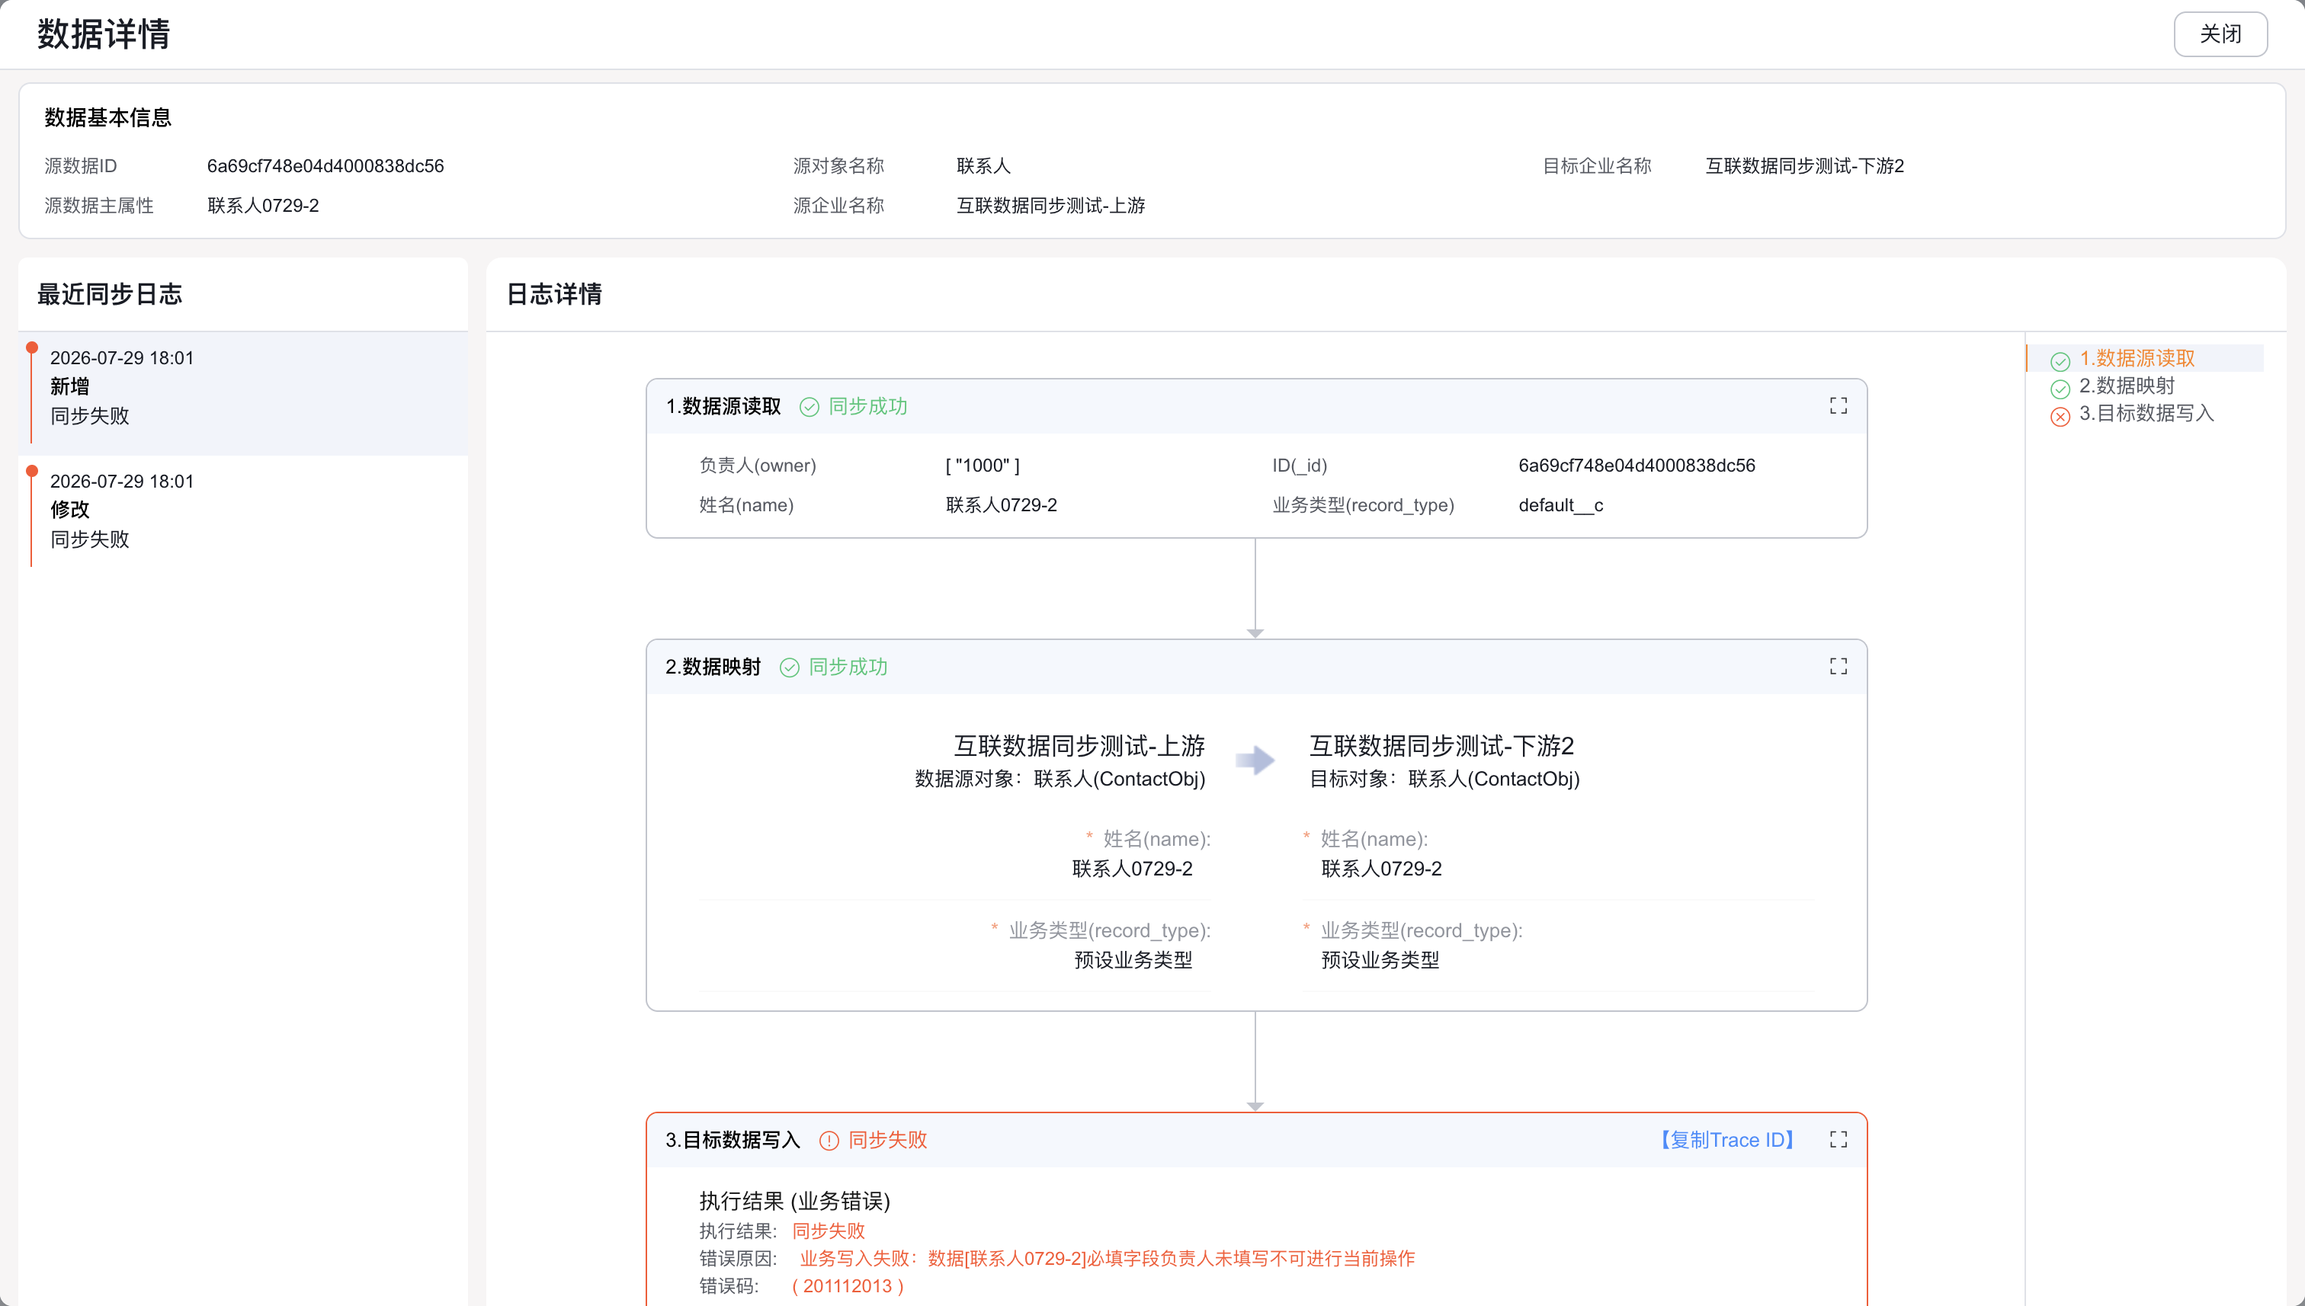This screenshot has height=1306, width=2305.
Task: Jump to 2.数据映射 in the side navigation
Action: 2127,386
